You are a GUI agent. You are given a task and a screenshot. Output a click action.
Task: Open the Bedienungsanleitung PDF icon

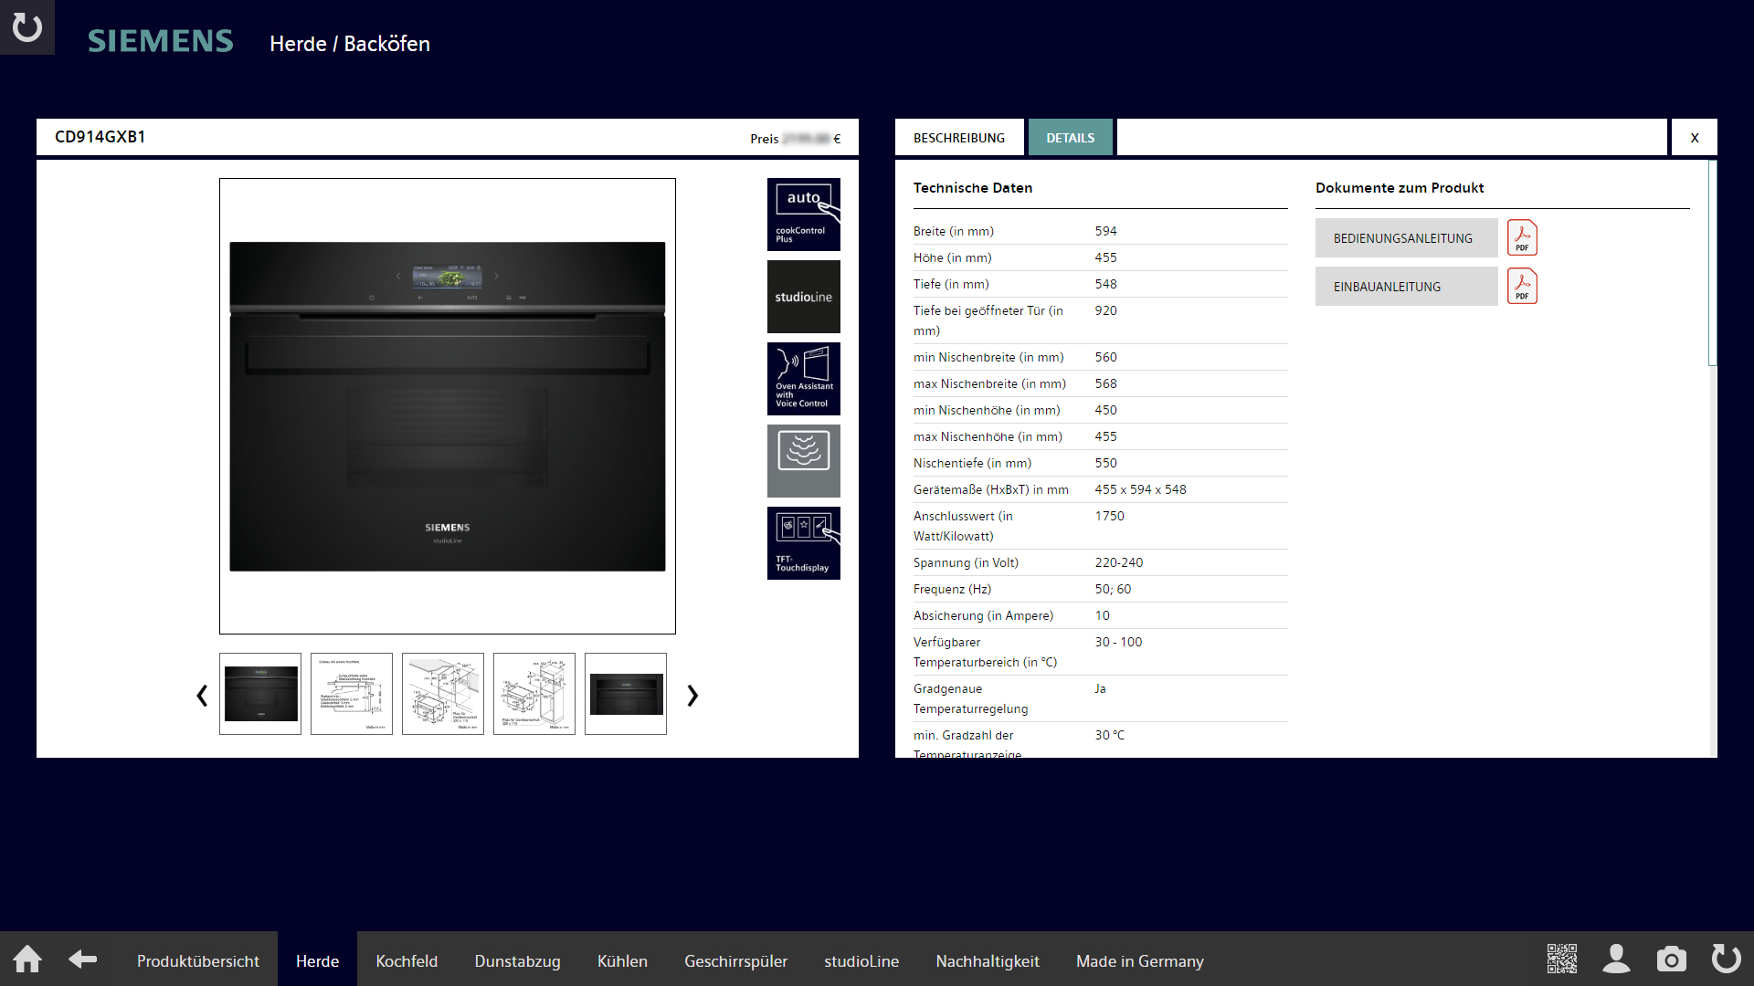[1522, 238]
